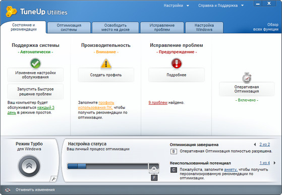
Task: Click the Создать профиль button
Action: click(x=106, y=75)
